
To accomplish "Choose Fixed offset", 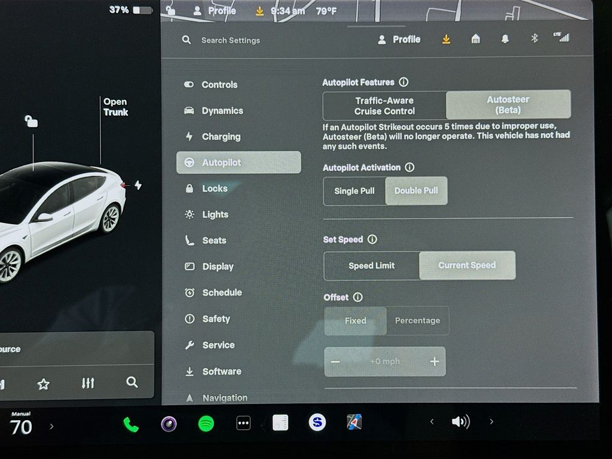I will click(356, 320).
